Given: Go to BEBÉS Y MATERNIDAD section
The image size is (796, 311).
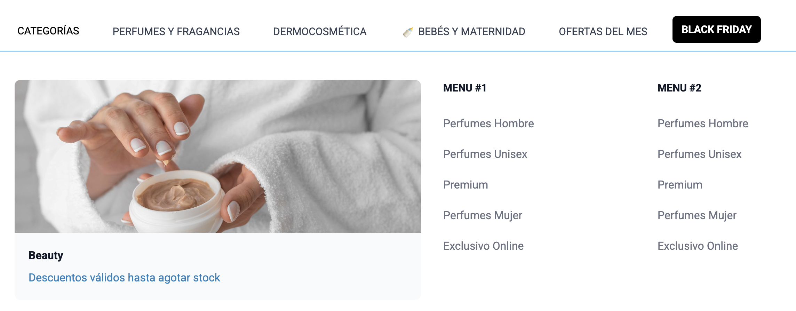Looking at the screenshot, I should pos(472,32).
